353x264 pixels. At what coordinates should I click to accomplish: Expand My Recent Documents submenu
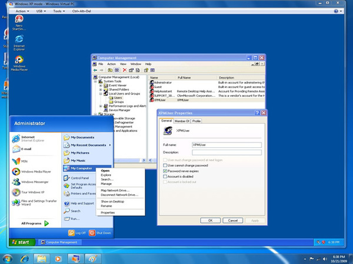click(x=87, y=145)
